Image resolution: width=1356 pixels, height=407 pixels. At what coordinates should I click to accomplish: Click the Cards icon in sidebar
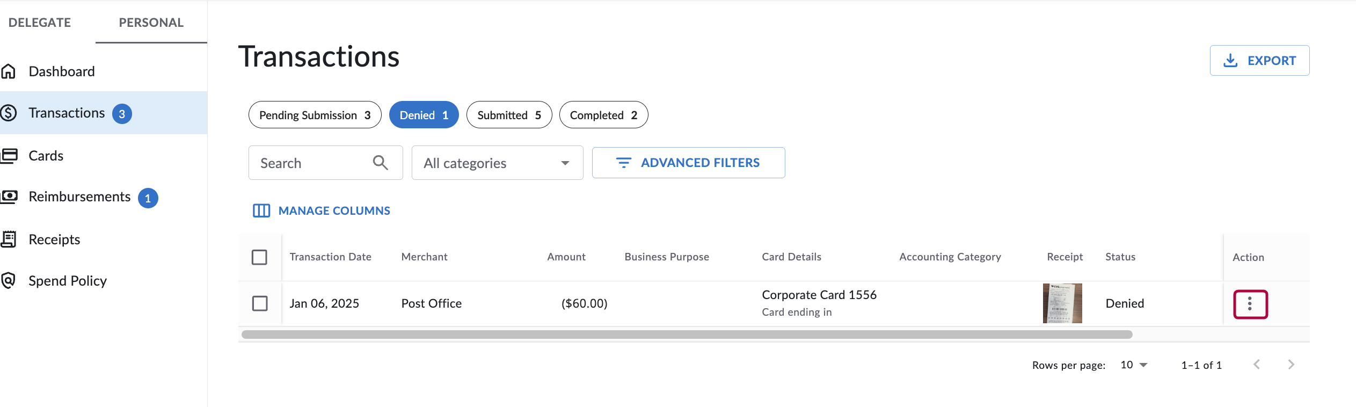9,156
